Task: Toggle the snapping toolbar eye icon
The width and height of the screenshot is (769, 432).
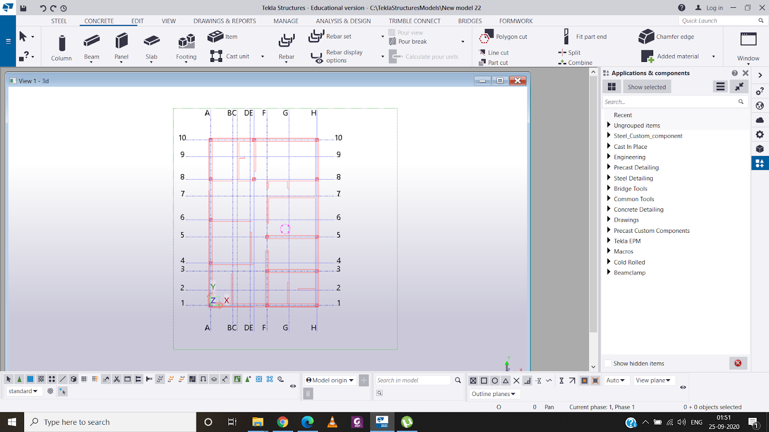Action: pos(683,387)
